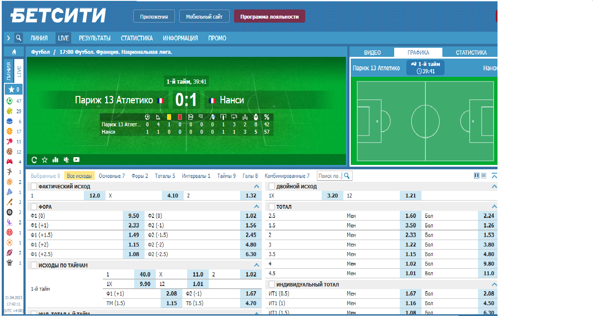Click the market search input field
Screen dimensions: 593x316
coord(330,176)
